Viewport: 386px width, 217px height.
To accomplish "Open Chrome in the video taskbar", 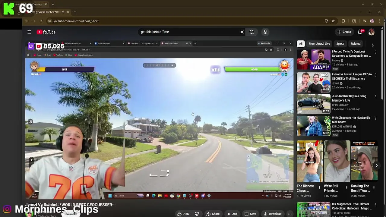I will pos(178,196).
